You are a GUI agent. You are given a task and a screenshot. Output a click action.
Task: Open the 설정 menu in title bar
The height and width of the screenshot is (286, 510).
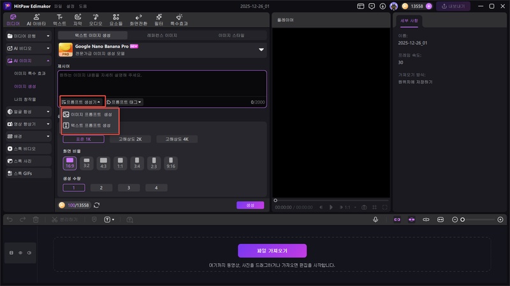click(70, 6)
